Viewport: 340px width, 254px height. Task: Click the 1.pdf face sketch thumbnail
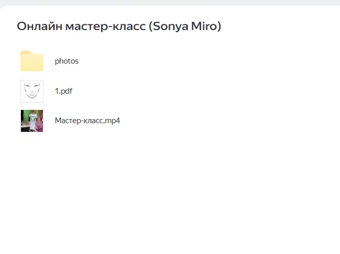[x=32, y=91]
